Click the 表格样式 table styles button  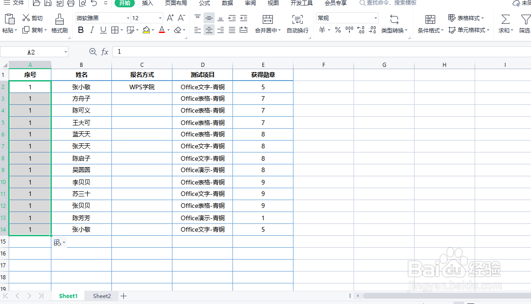coord(469,18)
